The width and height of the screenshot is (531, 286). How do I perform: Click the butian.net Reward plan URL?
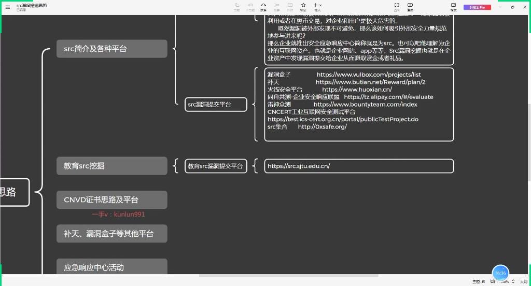point(370,82)
